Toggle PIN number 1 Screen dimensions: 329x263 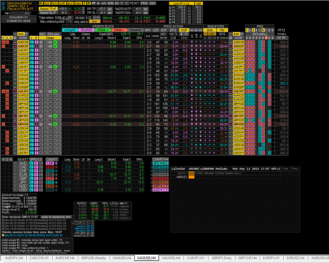(247, 30)
